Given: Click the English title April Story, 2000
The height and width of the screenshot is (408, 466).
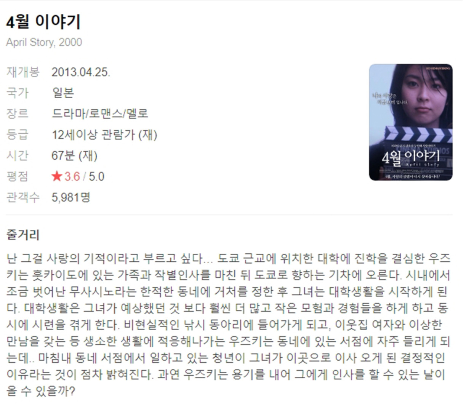Looking at the screenshot, I should (x=44, y=42).
